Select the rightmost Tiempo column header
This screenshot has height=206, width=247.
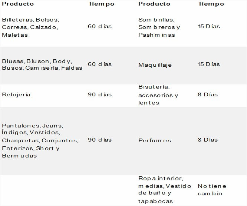click(x=211, y=4)
